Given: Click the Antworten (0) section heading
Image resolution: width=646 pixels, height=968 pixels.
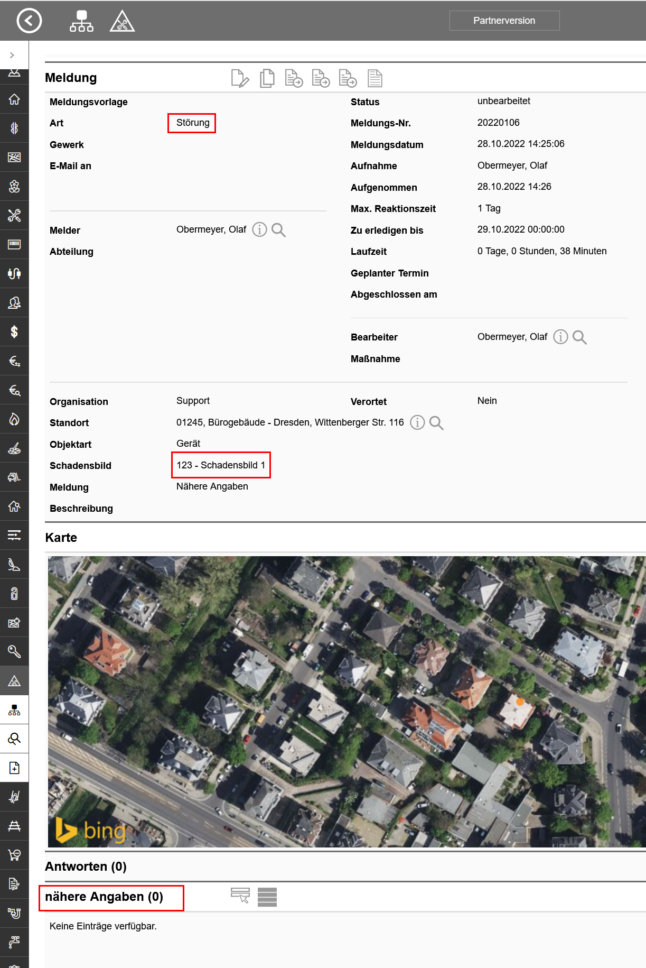Looking at the screenshot, I should (86, 866).
